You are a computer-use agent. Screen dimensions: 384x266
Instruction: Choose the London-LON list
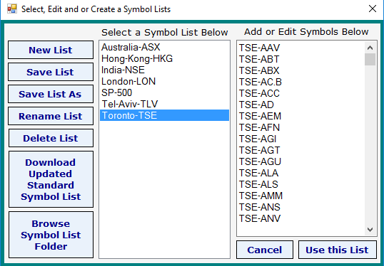[x=164, y=81]
